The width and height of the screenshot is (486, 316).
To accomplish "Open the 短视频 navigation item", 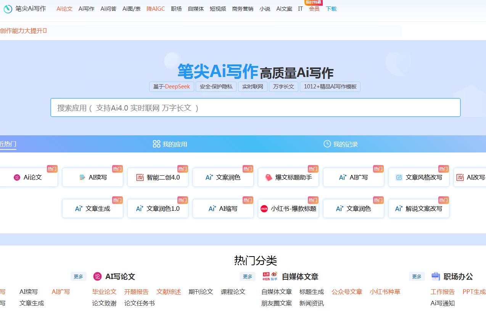I will point(218,9).
